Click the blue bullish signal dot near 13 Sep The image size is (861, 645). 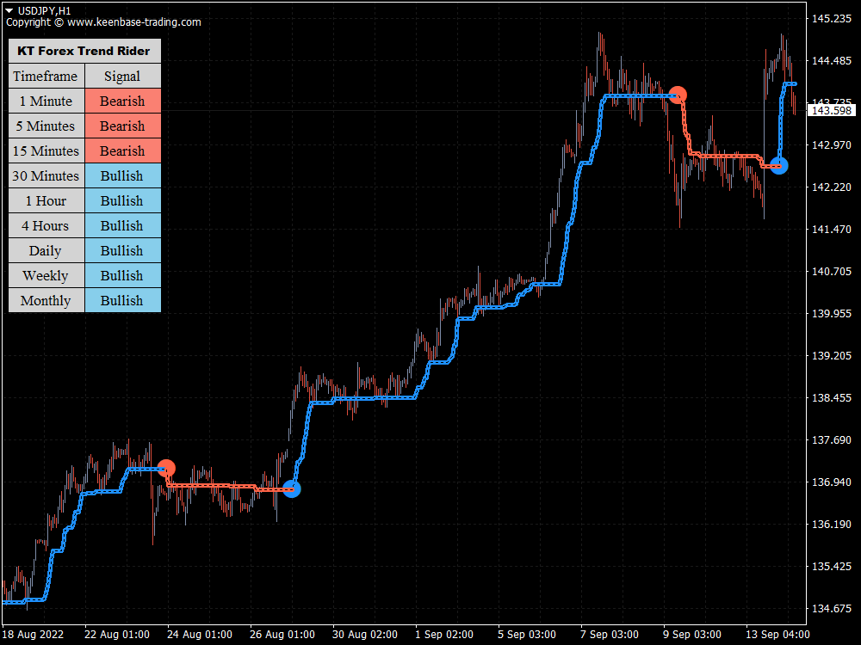pyautogui.click(x=779, y=165)
